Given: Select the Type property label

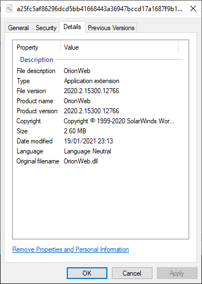Looking at the screenshot, I should [x=23, y=81].
